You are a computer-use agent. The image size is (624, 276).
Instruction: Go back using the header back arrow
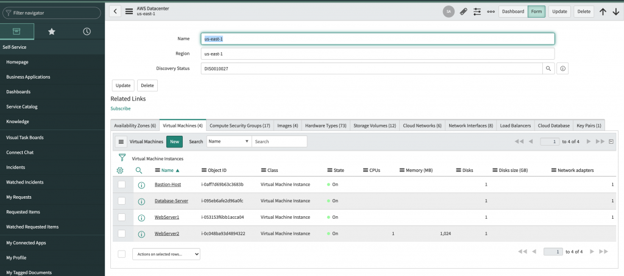click(x=115, y=11)
